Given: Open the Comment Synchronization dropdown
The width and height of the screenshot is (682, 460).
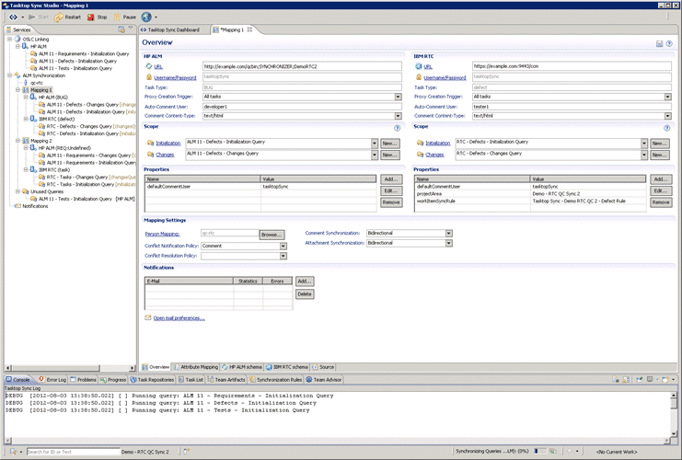Looking at the screenshot, I should click(x=448, y=234).
